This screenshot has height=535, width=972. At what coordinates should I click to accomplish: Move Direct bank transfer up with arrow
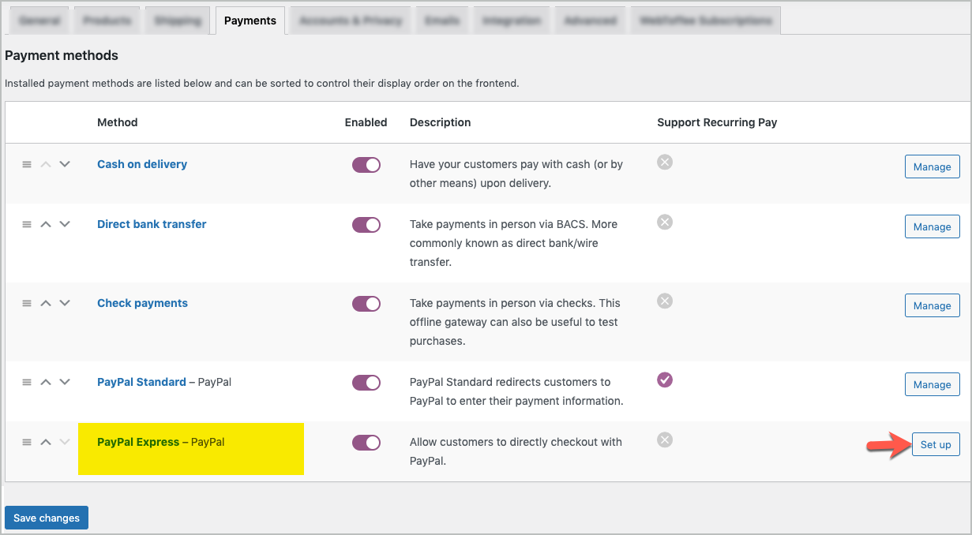point(46,224)
